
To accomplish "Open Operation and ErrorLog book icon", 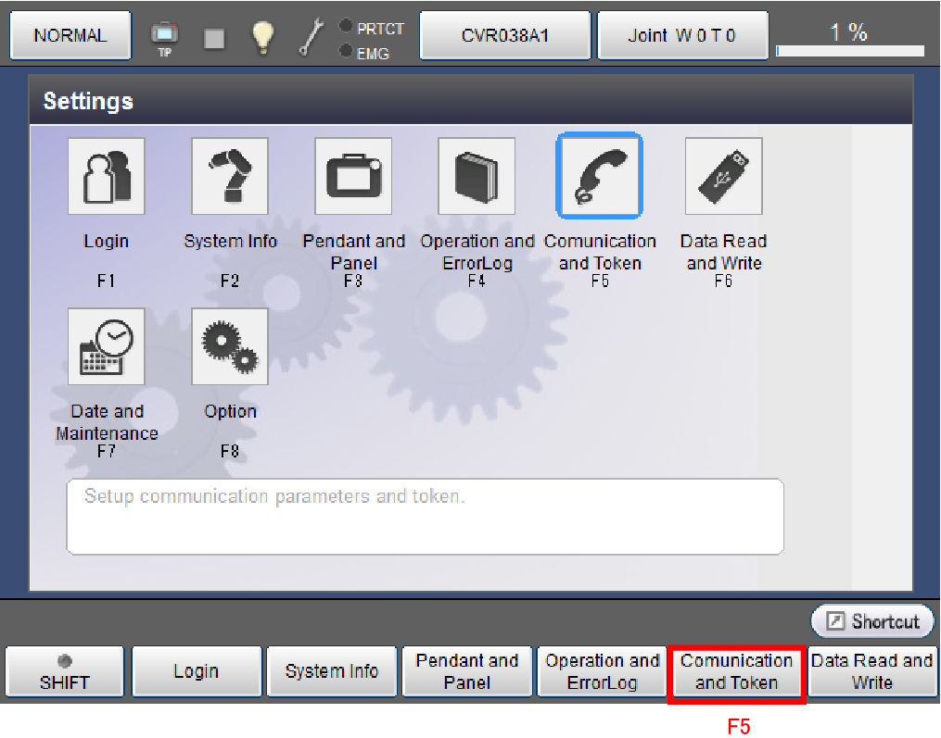I will pos(477,176).
